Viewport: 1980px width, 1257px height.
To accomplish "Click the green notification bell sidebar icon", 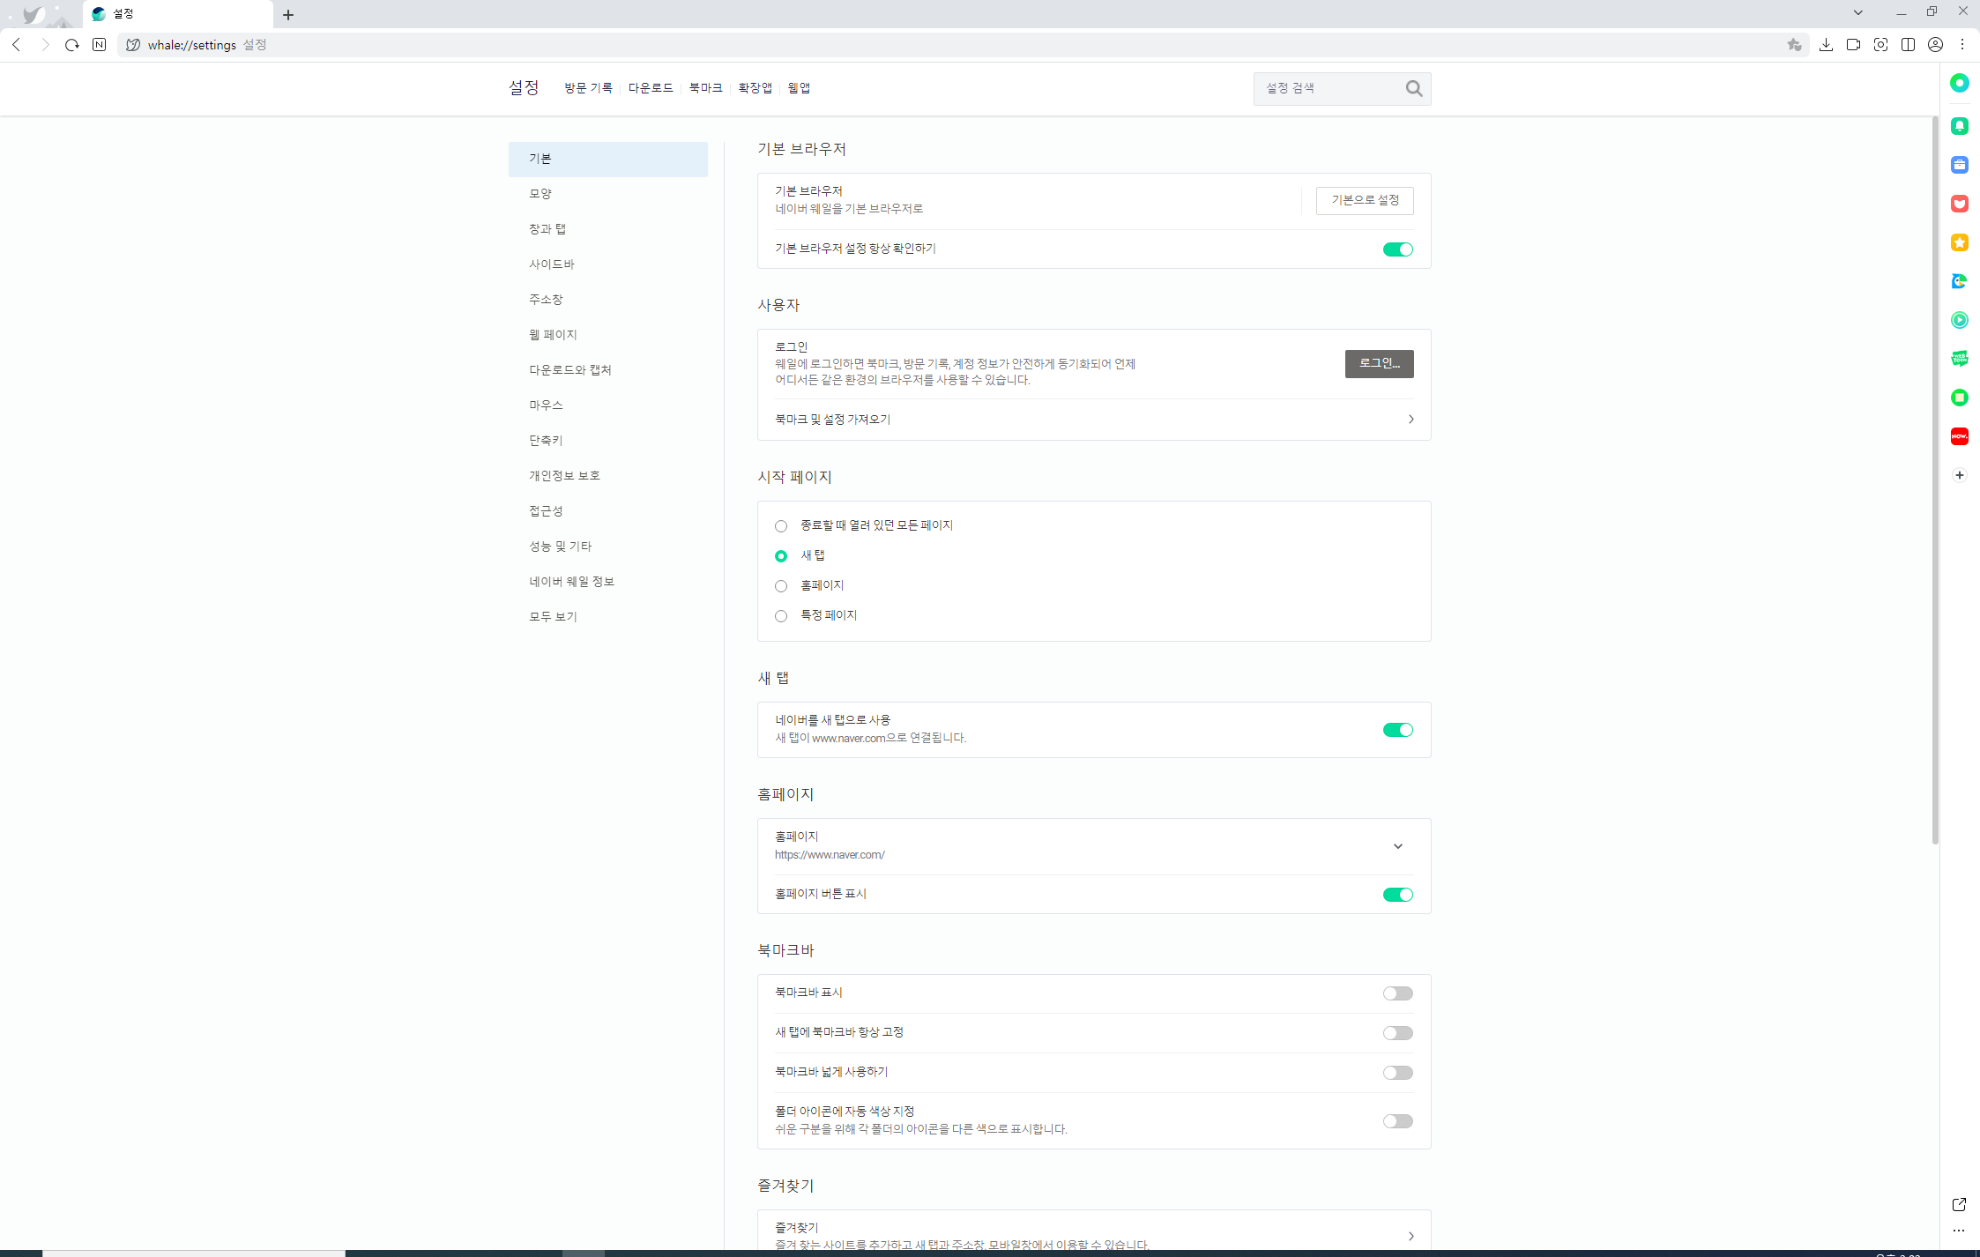I will (x=1959, y=126).
